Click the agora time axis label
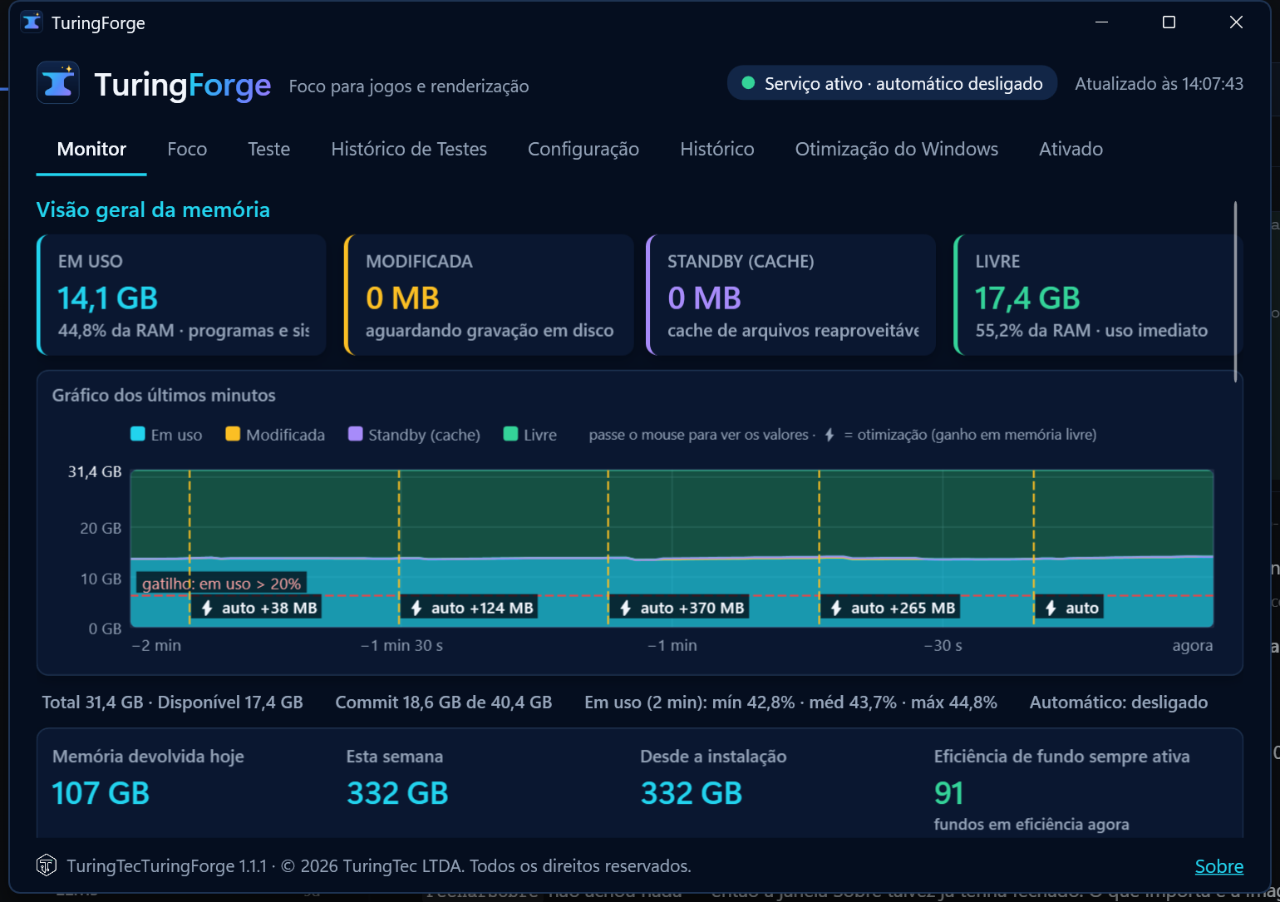 click(1193, 645)
